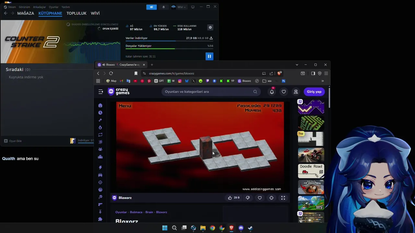Open the Dig Out of Prison thumbnail
The width and height of the screenshot is (415, 233).
(x=311, y=187)
